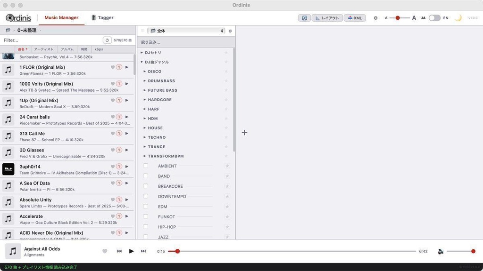Click the folder icon in the playlist breadcrumb
The image size is (483, 271).
tap(7, 29)
